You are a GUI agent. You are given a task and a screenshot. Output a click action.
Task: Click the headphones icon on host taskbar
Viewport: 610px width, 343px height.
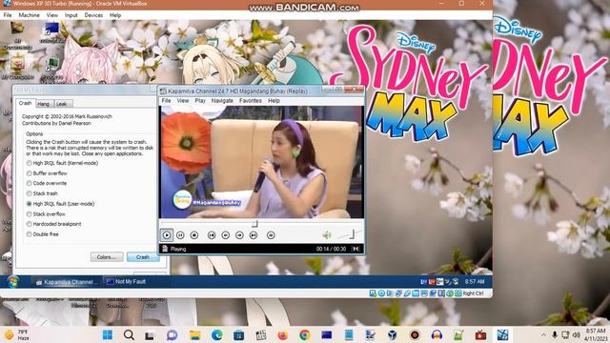pyautogui.click(x=437, y=334)
